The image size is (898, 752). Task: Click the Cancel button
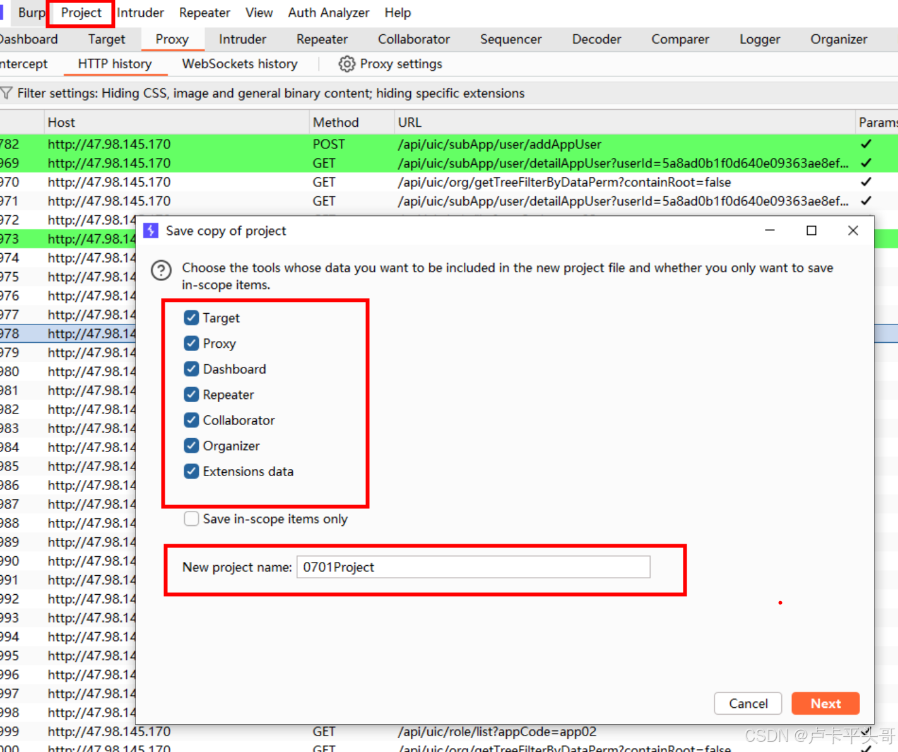click(x=748, y=703)
